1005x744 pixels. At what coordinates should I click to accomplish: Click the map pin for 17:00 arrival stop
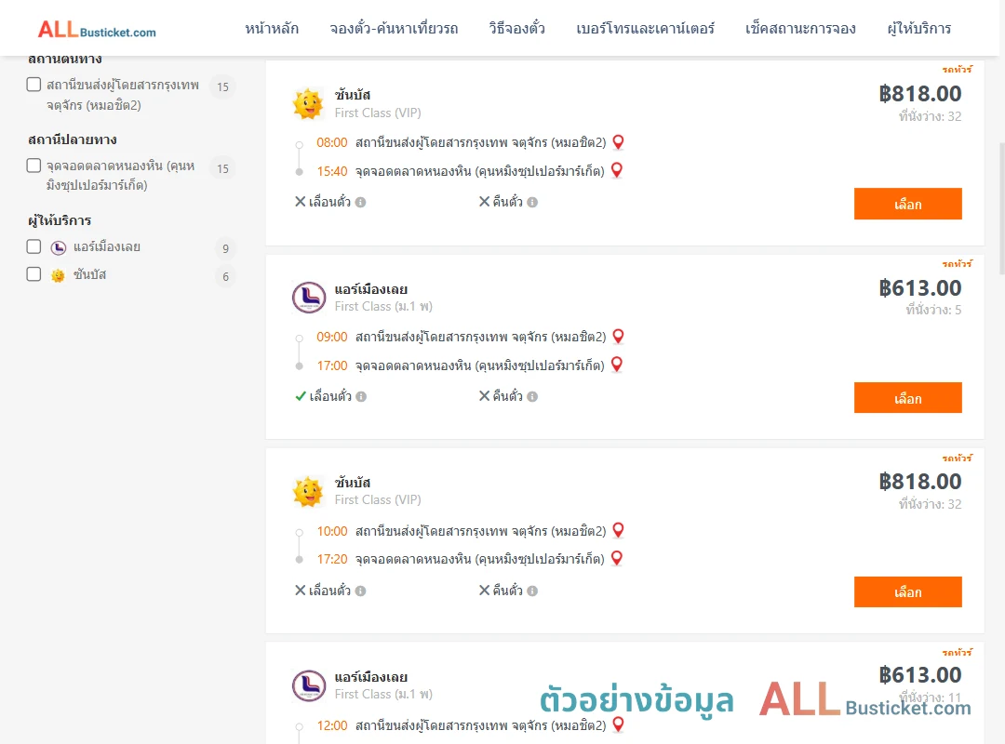[617, 365]
